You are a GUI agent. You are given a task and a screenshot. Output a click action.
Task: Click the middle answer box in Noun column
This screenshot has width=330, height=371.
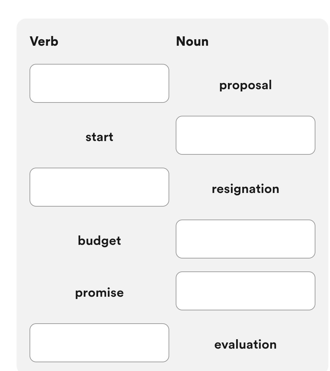(x=245, y=239)
